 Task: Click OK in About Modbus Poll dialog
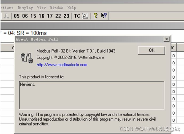click(152, 50)
